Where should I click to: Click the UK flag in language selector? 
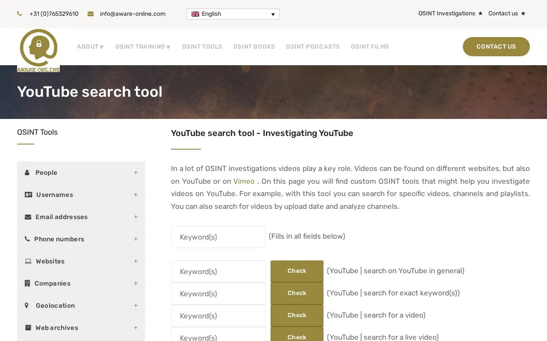pyautogui.click(x=195, y=14)
